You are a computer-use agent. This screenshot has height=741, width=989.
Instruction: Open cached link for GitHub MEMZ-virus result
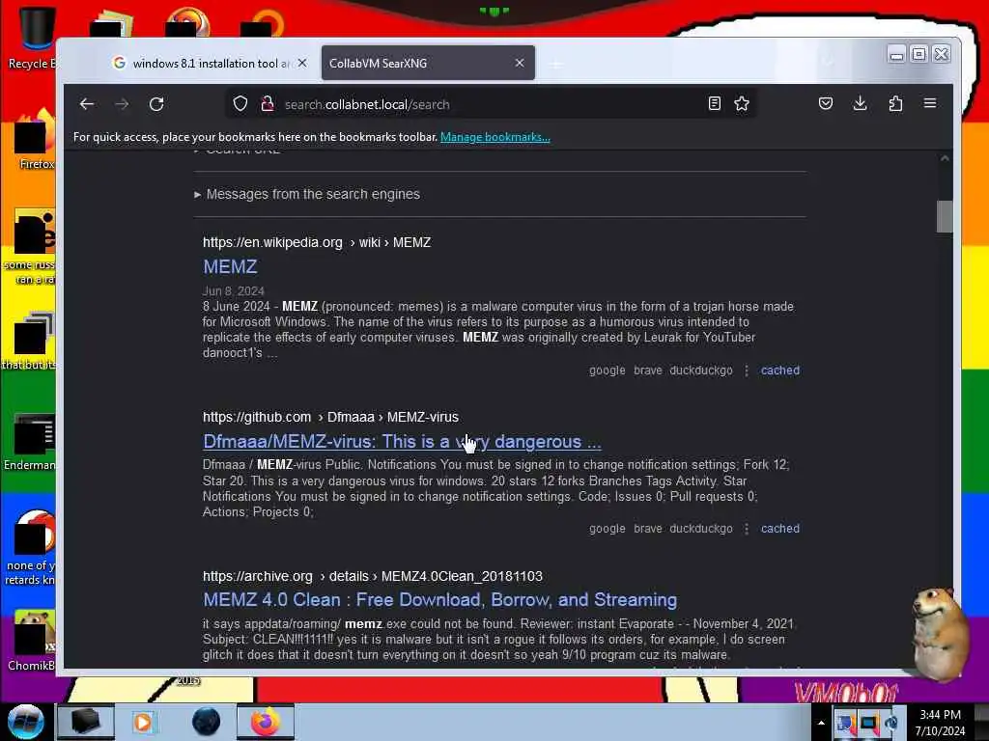coord(780,529)
